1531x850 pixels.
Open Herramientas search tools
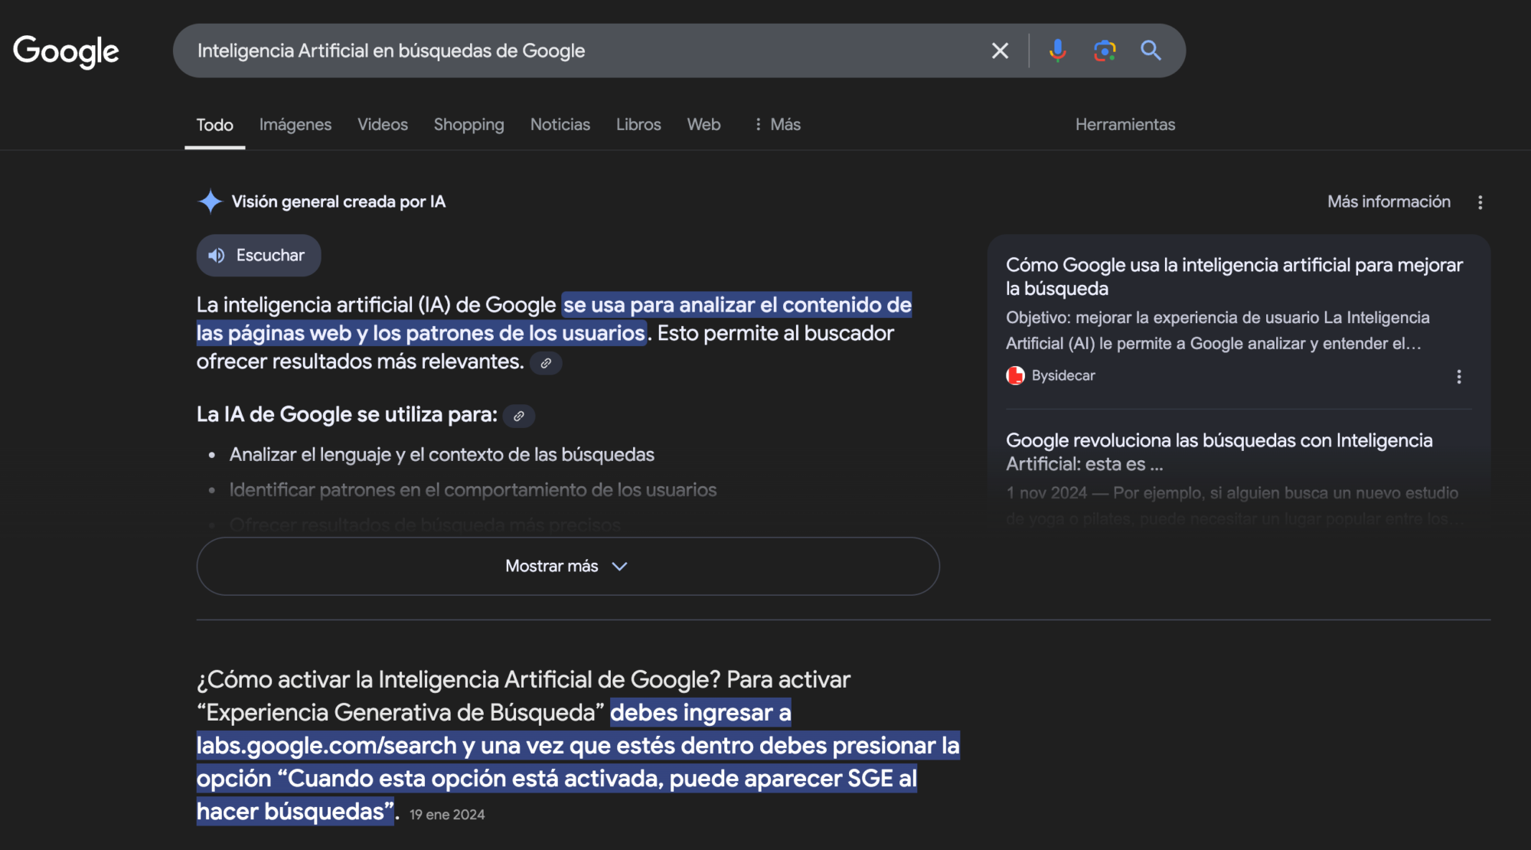click(x=1125, y=125)
